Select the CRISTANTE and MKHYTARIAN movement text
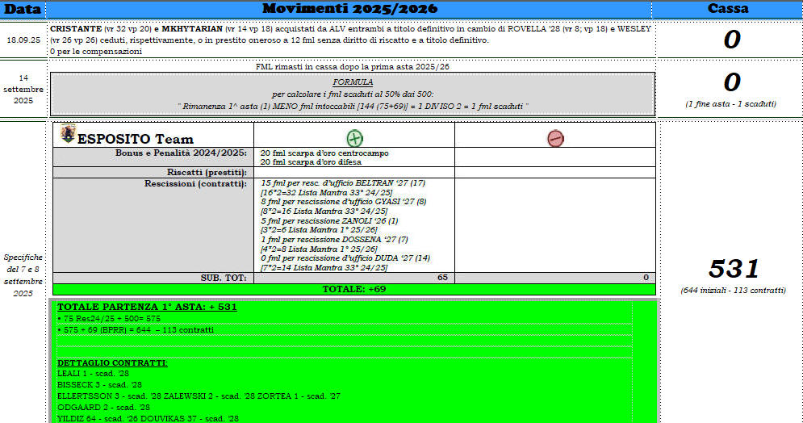 point(349,39)
